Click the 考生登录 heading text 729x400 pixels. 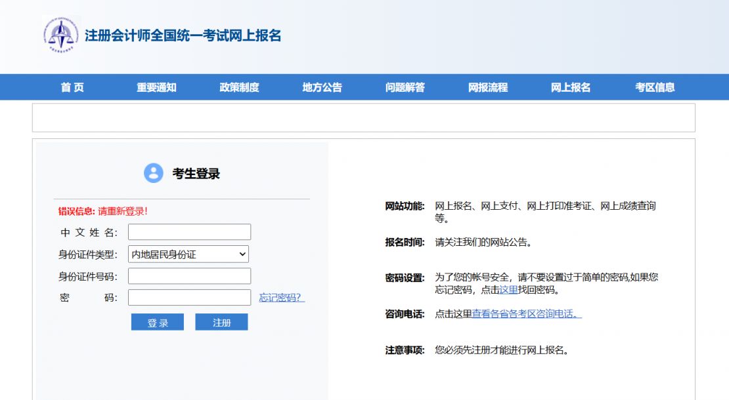click(196, 174)
